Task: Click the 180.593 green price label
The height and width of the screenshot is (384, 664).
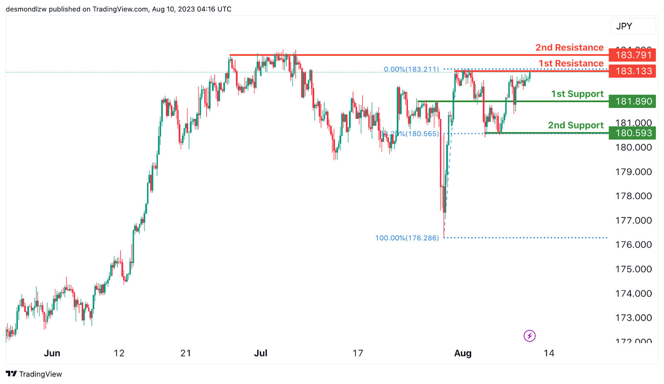Action: (632, 133)
